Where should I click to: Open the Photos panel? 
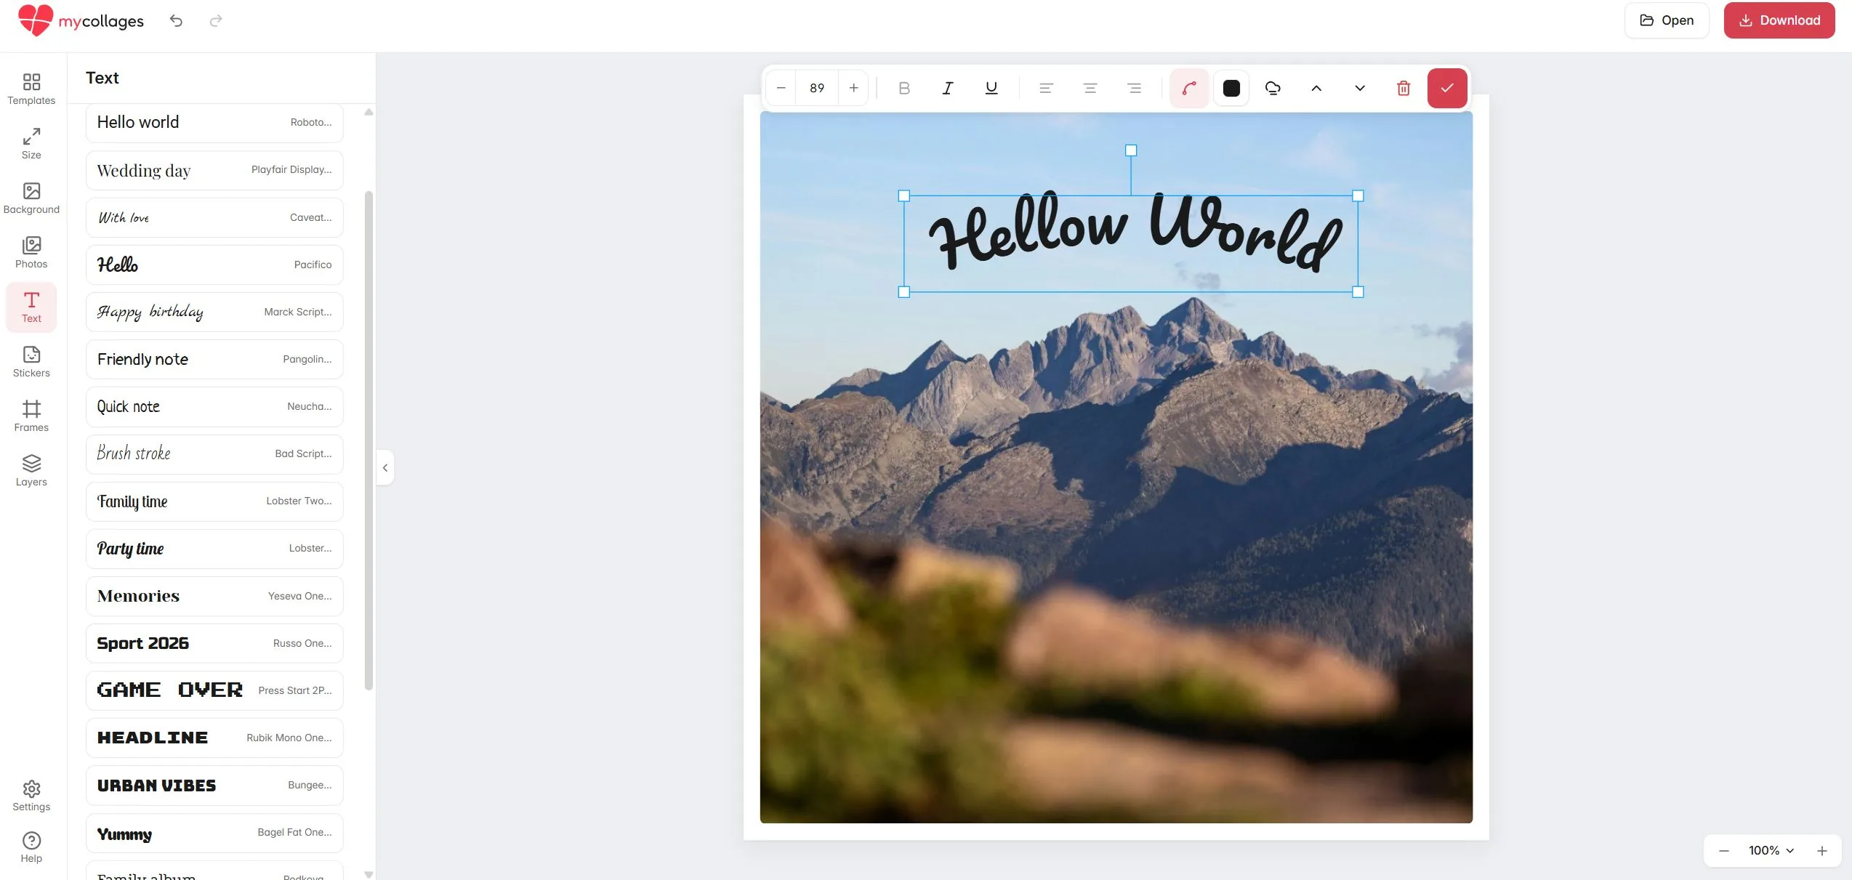point(31,252)
